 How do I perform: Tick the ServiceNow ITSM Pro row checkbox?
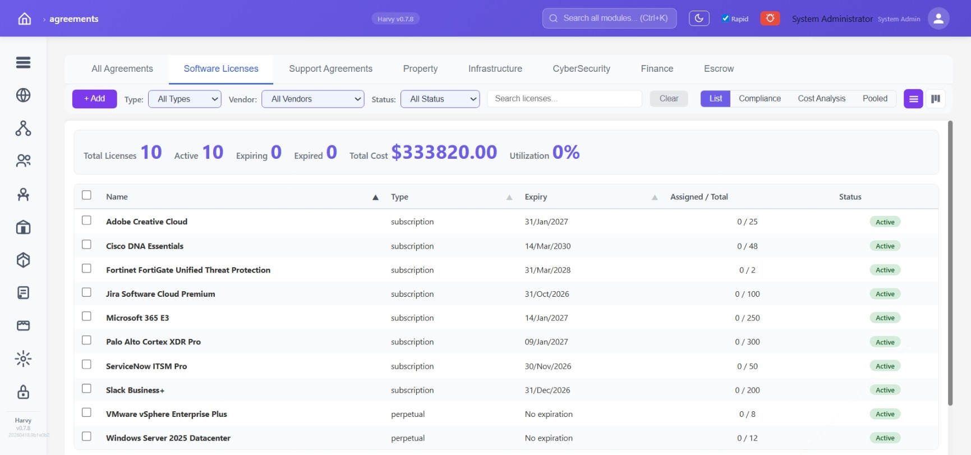[x=86, y=365]
